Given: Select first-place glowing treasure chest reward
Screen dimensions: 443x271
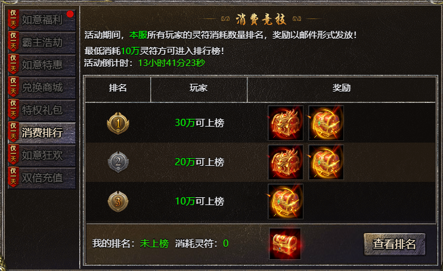Looking at the screenshot, I should (326, 123).
